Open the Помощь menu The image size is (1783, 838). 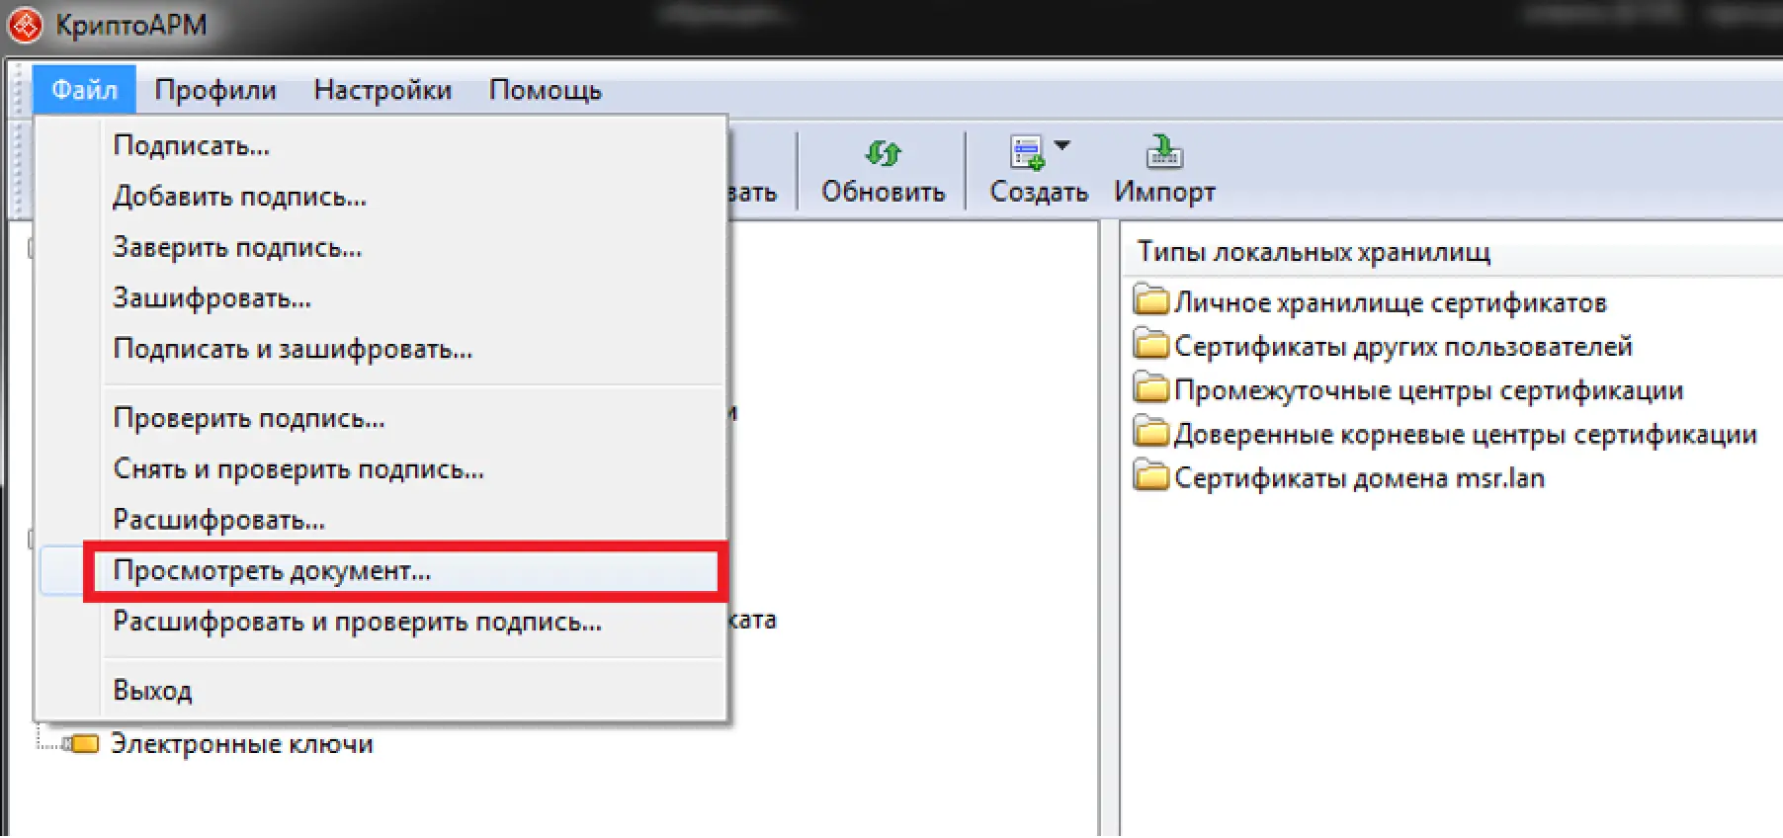(545, 90)
